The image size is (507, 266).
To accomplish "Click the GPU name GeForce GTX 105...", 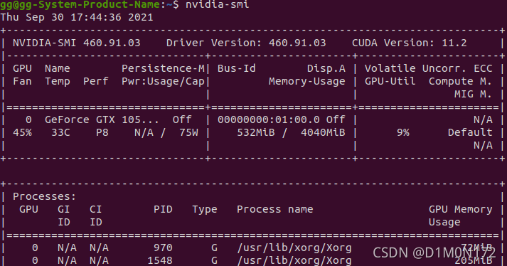I will (x=102, y=119).
